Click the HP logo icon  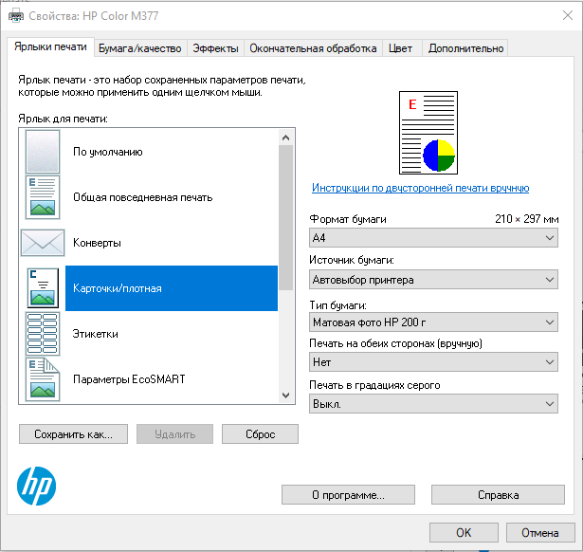coord(37,486)
